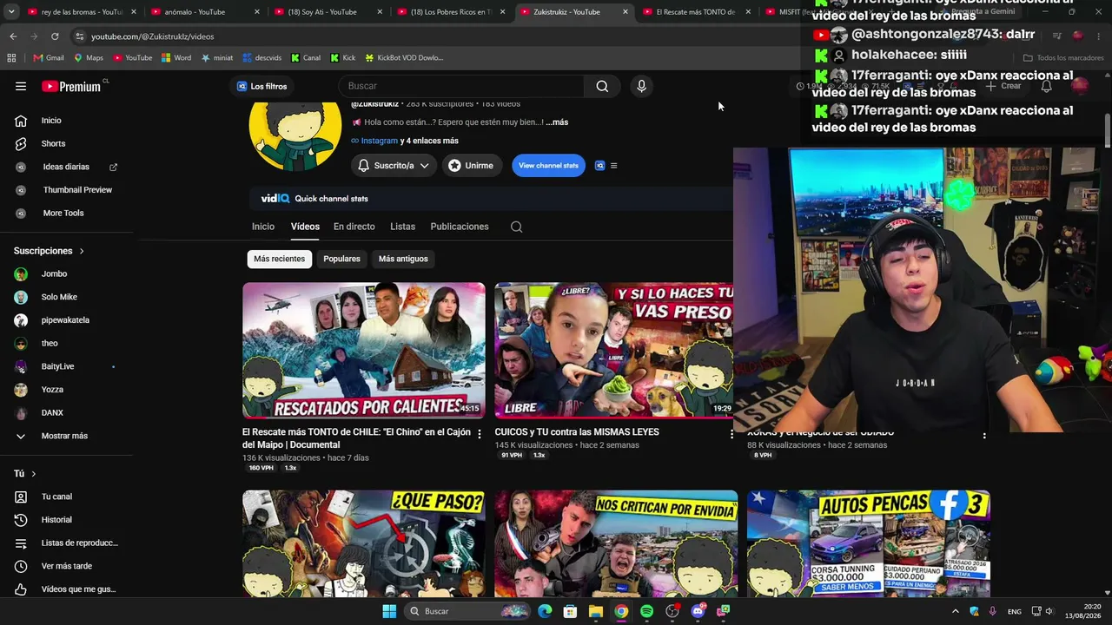Switch to the En directo tab
This screenshot has height=625, width=1112.
pyautogui.click(x=354, y=227)
